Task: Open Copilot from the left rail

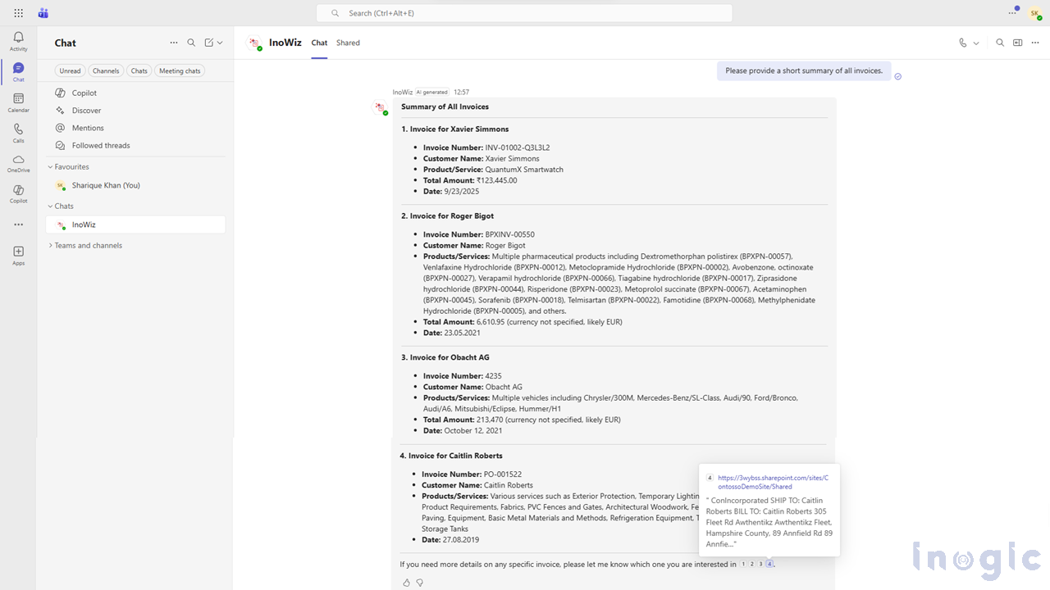Action: click(x=18, y=193)
